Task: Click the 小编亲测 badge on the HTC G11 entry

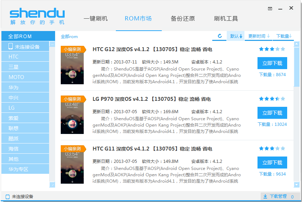Action: (x=73, y=149)
